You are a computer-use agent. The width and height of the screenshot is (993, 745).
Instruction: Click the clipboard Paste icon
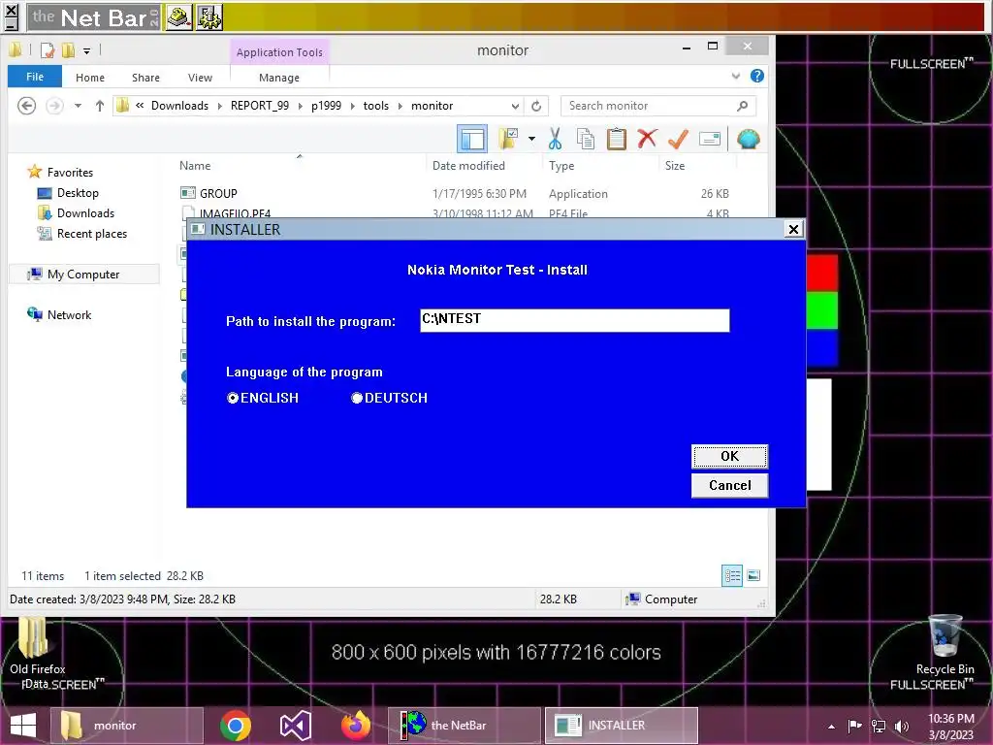[616, 139]
